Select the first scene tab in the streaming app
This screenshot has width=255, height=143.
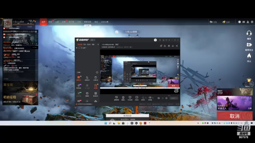tap(80, 44)
